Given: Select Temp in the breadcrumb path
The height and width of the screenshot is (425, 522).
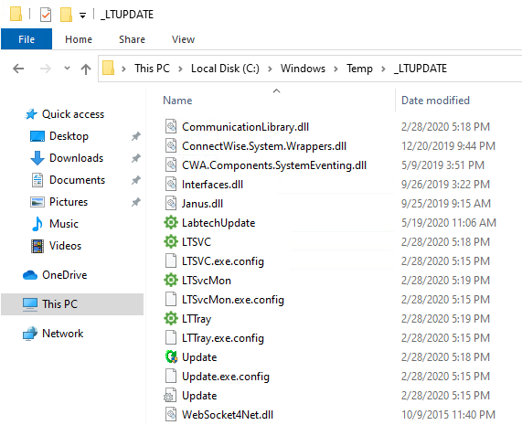Looking at the screenshot, I should pos(359,69).
